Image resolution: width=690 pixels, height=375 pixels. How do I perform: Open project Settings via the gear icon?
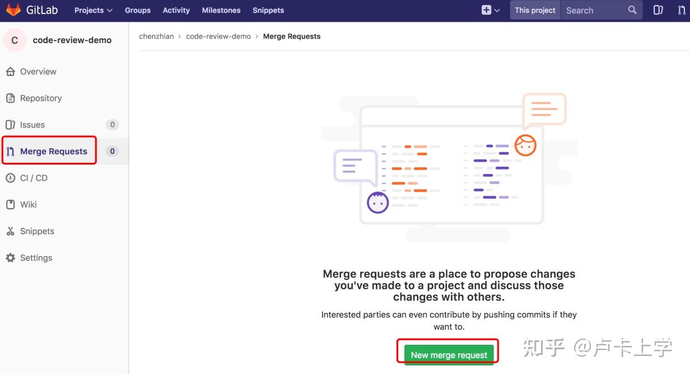12,257
